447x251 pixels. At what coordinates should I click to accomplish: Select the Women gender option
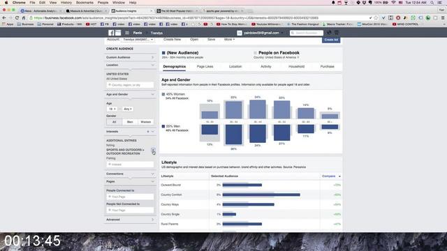(146, 122)
